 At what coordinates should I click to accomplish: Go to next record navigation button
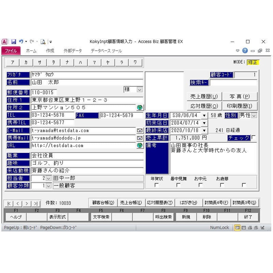pyautogui.click(x=27, y=203)
